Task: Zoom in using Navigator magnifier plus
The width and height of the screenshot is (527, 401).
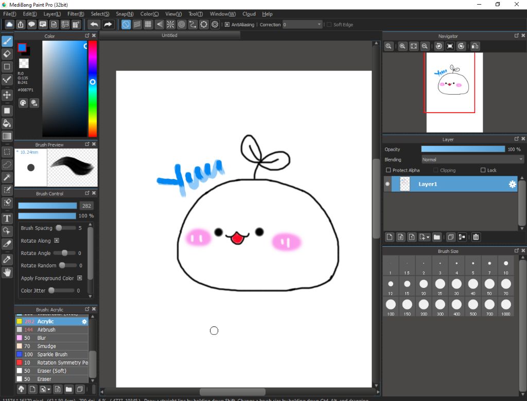Action: coord(402,46)
